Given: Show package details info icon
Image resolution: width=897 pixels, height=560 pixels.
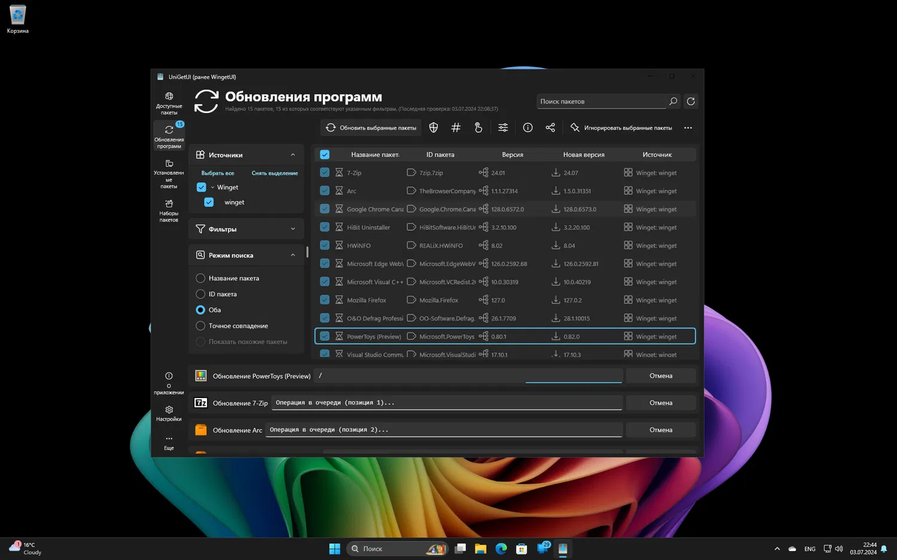Looking at the screenshot, I should pyautogui.click(x=527, y=127).
